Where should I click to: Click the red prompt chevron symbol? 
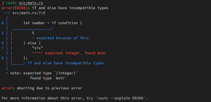3,3
